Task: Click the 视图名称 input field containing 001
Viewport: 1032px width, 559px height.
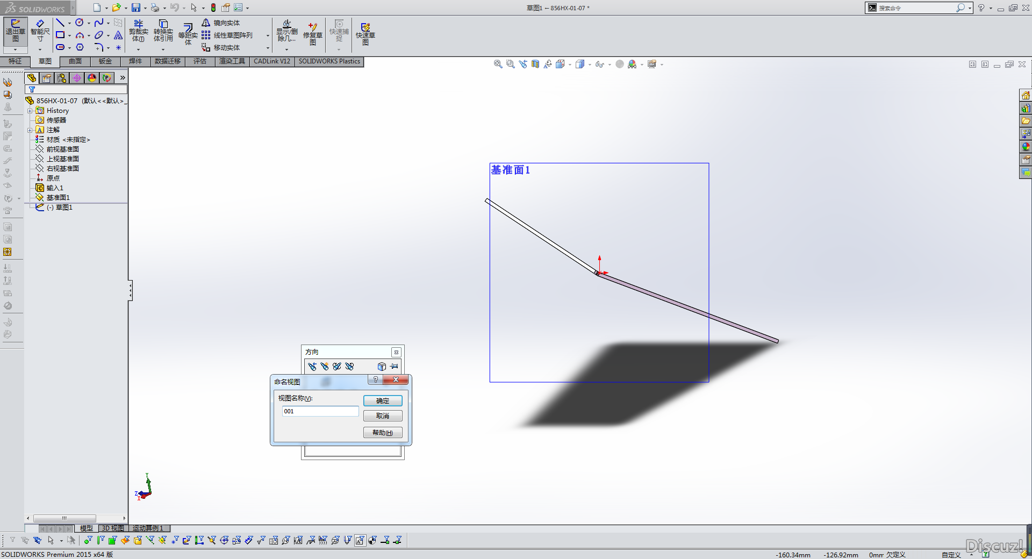Action: point(320,411)
